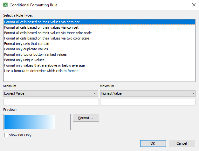The image size is (199, 151).
Task: Select above or below average rule
Action: pos(44,65)
